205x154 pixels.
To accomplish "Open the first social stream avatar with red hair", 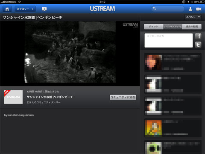I will [x=154, y=62].
